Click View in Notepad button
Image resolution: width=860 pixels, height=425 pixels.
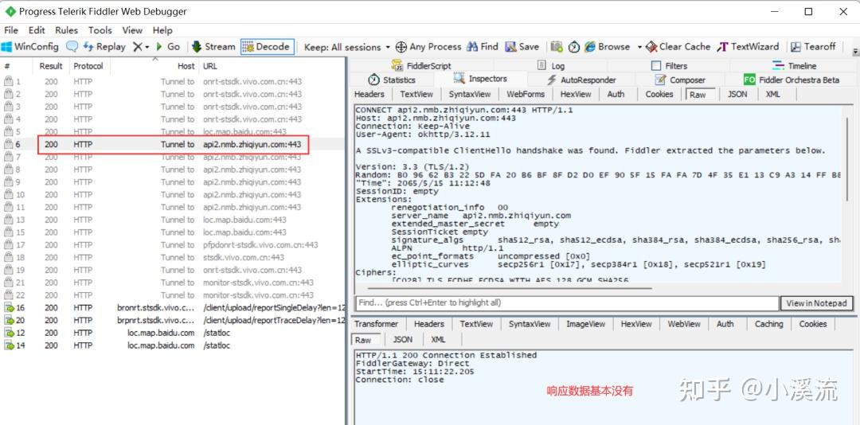click(817, 302)
